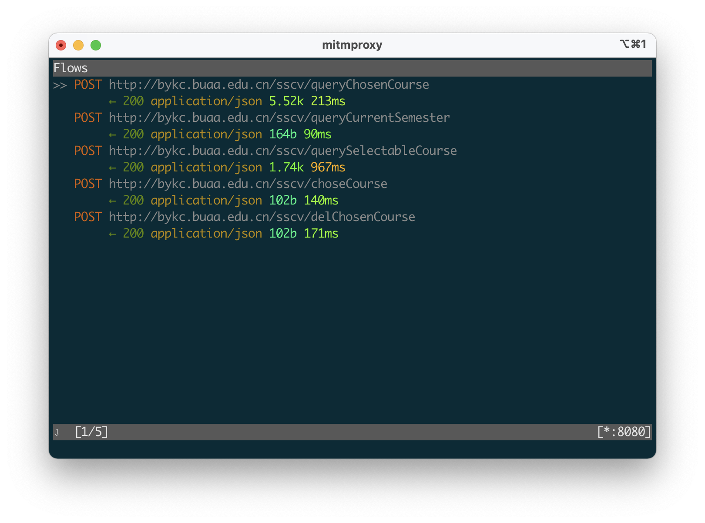Screen dimensions: 705x523
Task: Select the querySelectableCourse request URL
Action: point(283,151)
